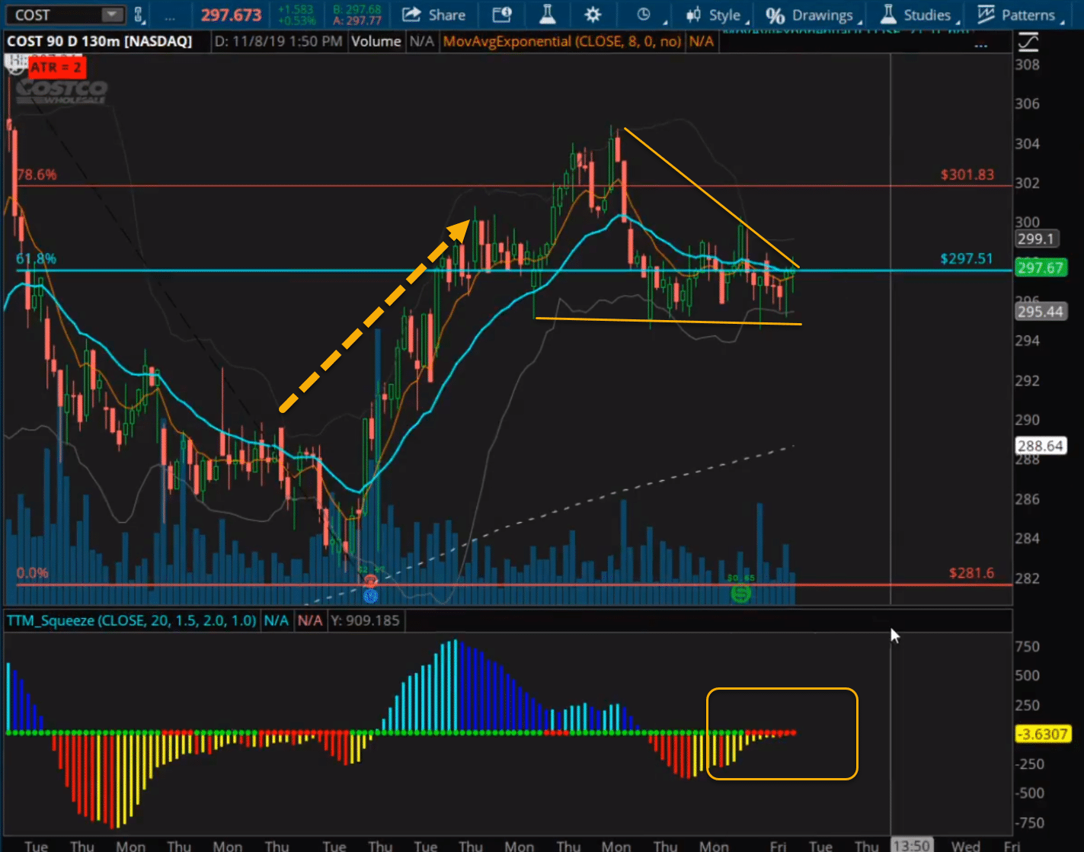Open the news and alerts icon
The width and height of the screenshot is (1084, 852).
pos(502,14)
